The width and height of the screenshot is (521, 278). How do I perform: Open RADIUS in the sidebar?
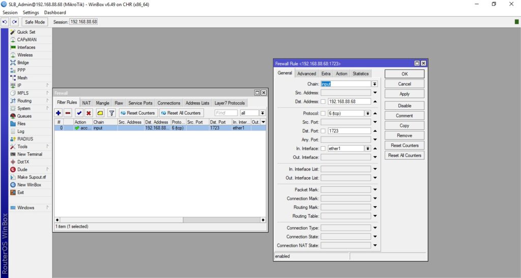click(x=25, y=139)
